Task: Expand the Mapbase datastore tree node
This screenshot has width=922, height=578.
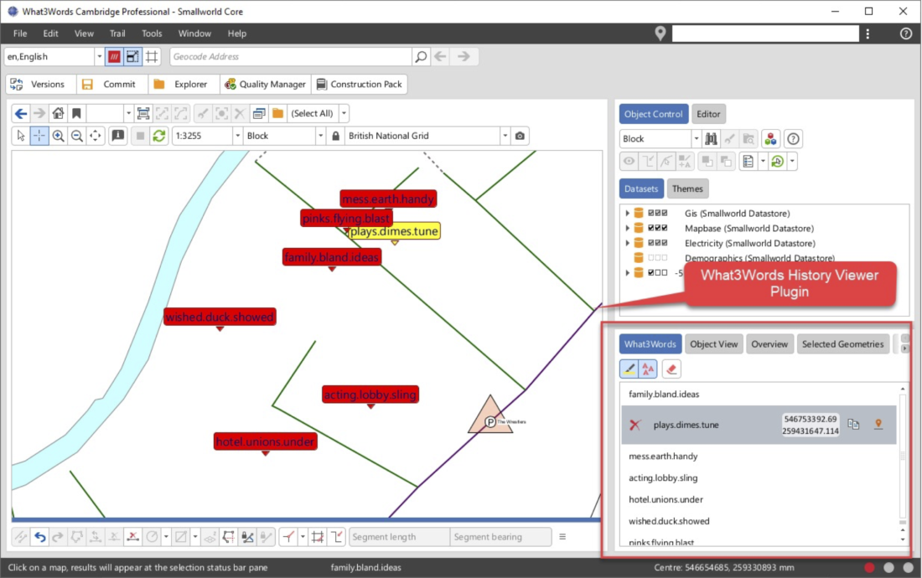Action: tap(628, 228)
